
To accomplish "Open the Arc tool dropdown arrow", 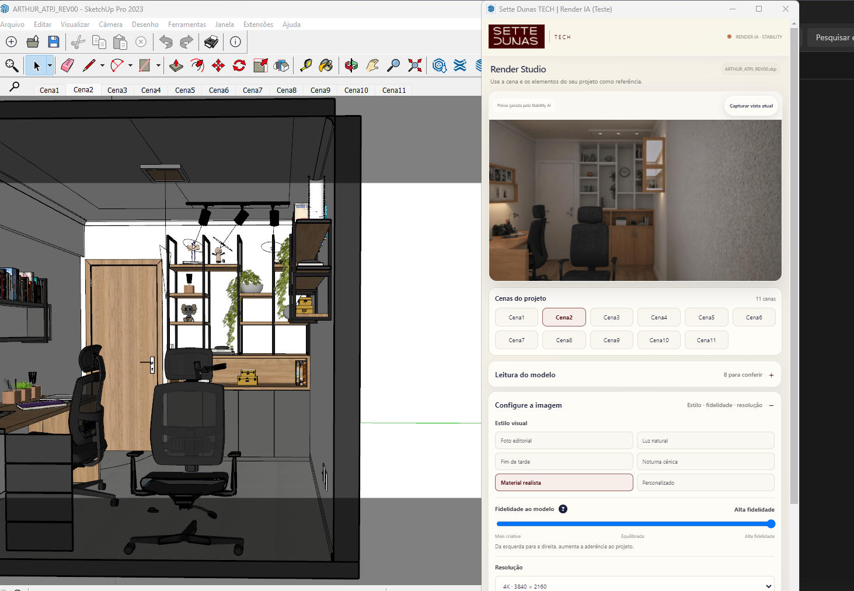I will pyautogui.click(x=130, y=65).
